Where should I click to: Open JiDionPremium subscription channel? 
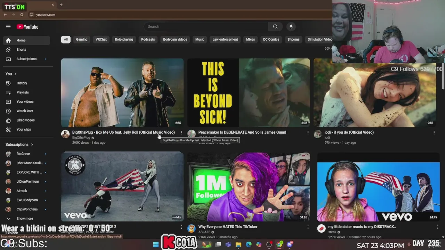(x=26, y=182)
